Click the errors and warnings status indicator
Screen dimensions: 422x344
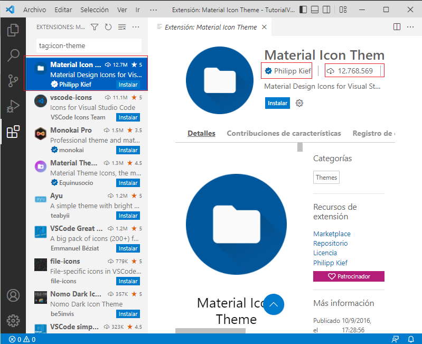click(x=22, y=339)
